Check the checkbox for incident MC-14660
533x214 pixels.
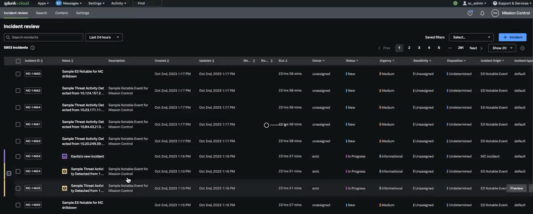click(x=18, y=73)
